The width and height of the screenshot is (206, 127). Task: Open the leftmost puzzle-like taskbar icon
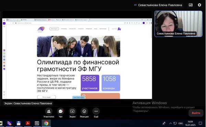point(1,123)
